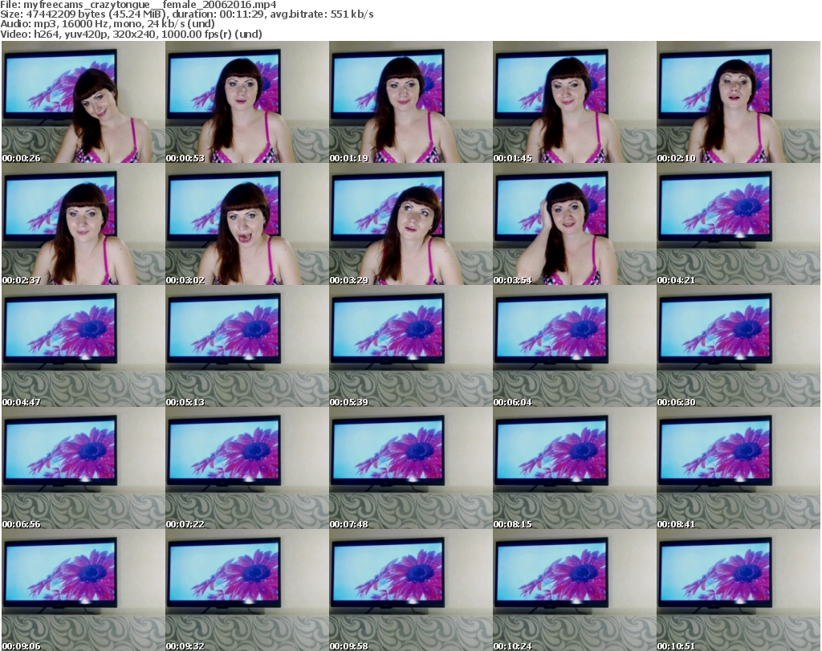Click the Size and duration info line
822x651 pixels.
[186, 14]
